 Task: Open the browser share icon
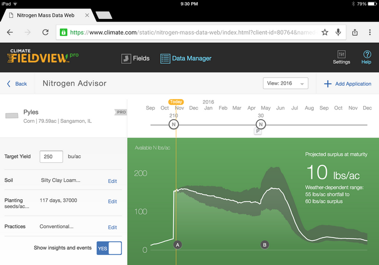coord(355,32)
